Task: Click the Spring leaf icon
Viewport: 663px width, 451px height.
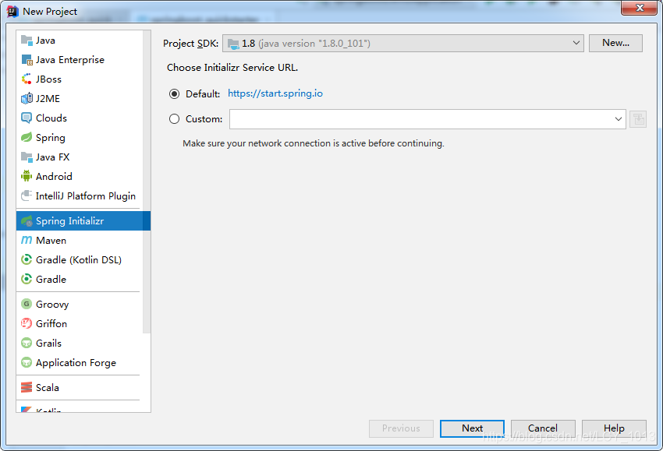Action: pyautogui.click(x=27, y=137)
